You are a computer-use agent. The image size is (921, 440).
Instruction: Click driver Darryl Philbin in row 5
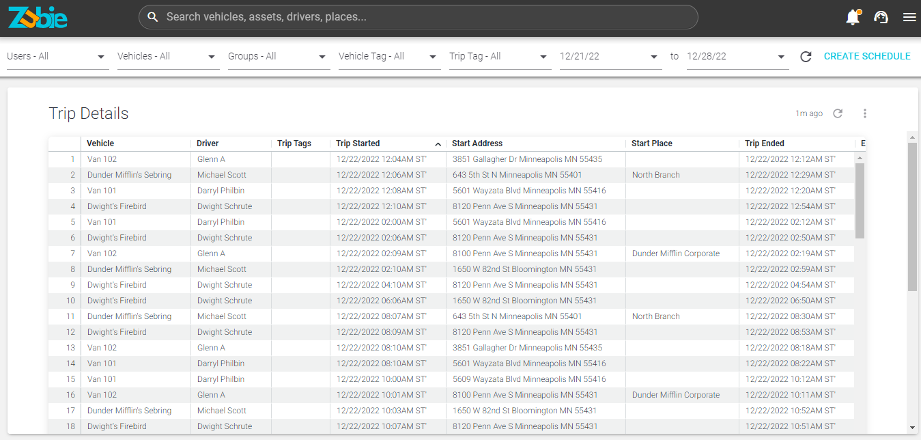(x=221, y=222)
